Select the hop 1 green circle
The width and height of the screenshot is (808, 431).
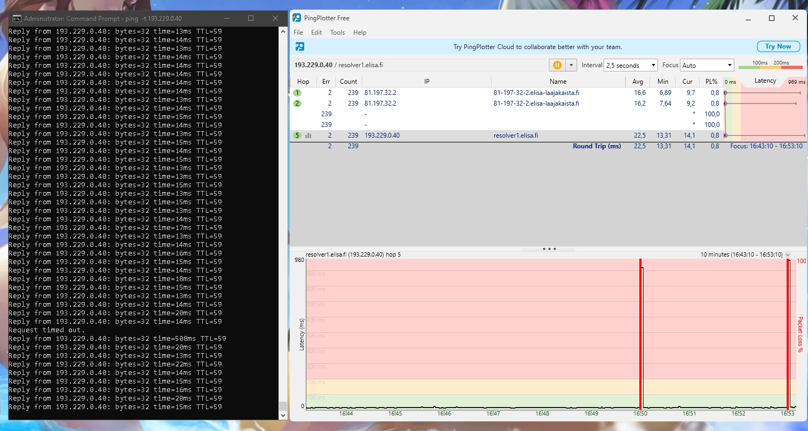coord(298,93)
